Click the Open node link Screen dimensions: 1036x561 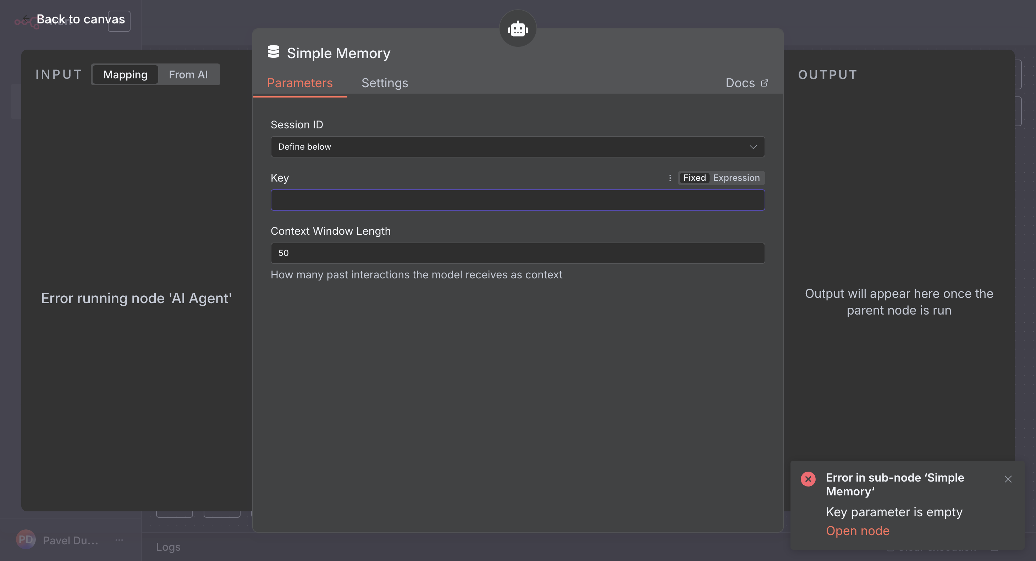coord(858,531)
